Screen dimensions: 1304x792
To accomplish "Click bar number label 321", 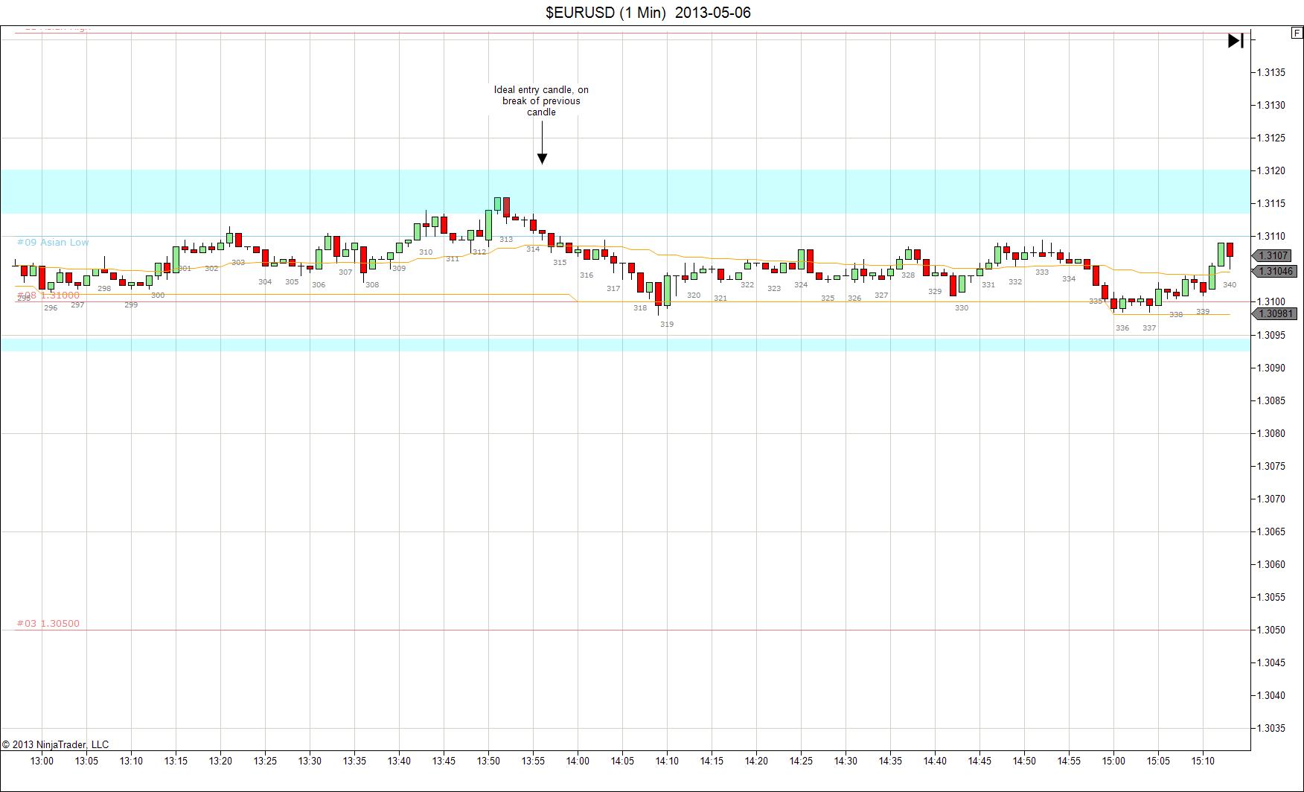I will [x=720, y=298].
